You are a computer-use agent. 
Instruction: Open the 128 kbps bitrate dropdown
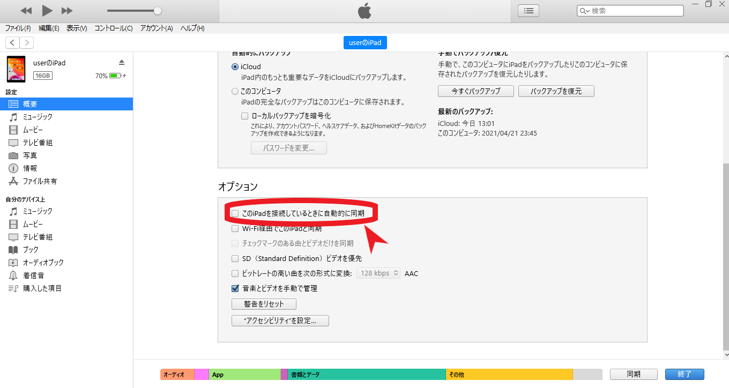click(378, 273)
